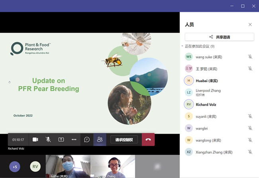Close the 人员 participants panel

point(250,24)
